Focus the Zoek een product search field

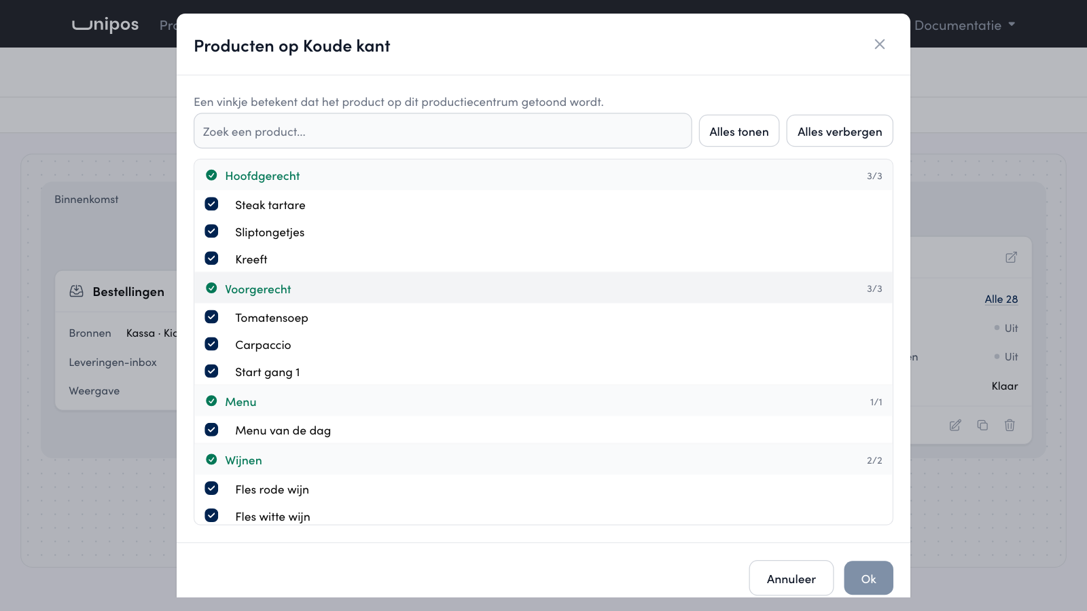(x=443, y=131)
